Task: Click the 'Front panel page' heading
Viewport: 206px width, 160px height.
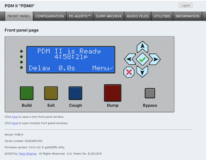Action: (x=22, y=30)
